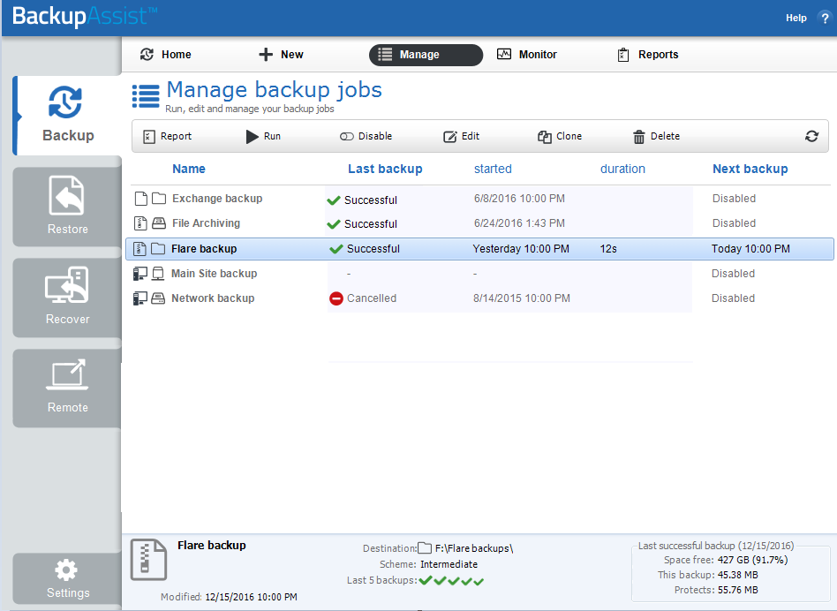
Task: Open help via the question mark icon
Action: 825,17
